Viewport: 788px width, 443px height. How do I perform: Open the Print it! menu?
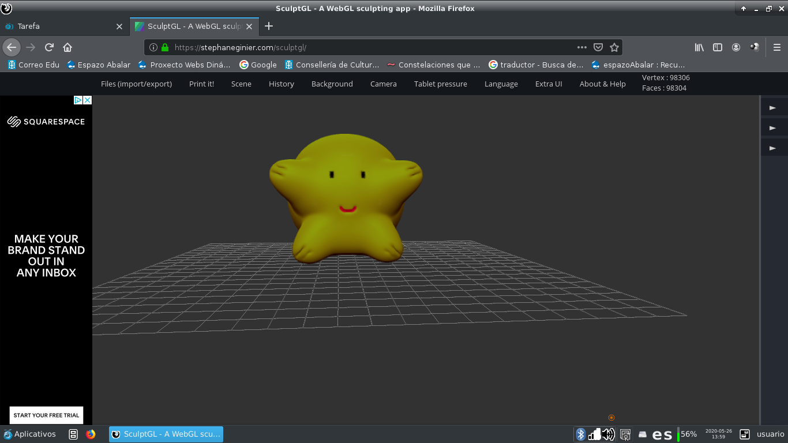(x=201, y=84)
